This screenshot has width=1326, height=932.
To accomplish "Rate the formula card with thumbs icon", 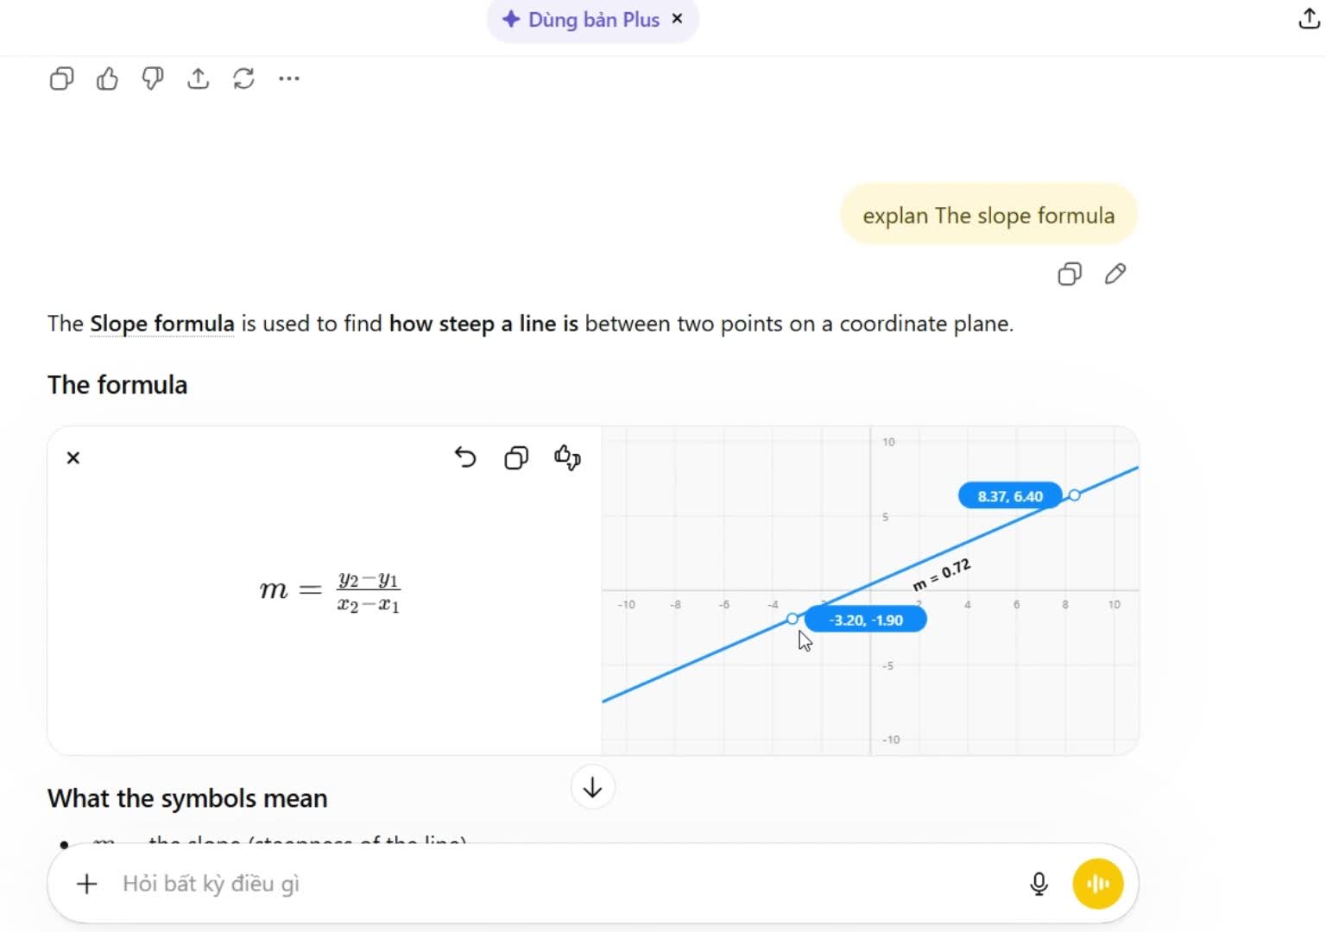I will coord(567,457).
